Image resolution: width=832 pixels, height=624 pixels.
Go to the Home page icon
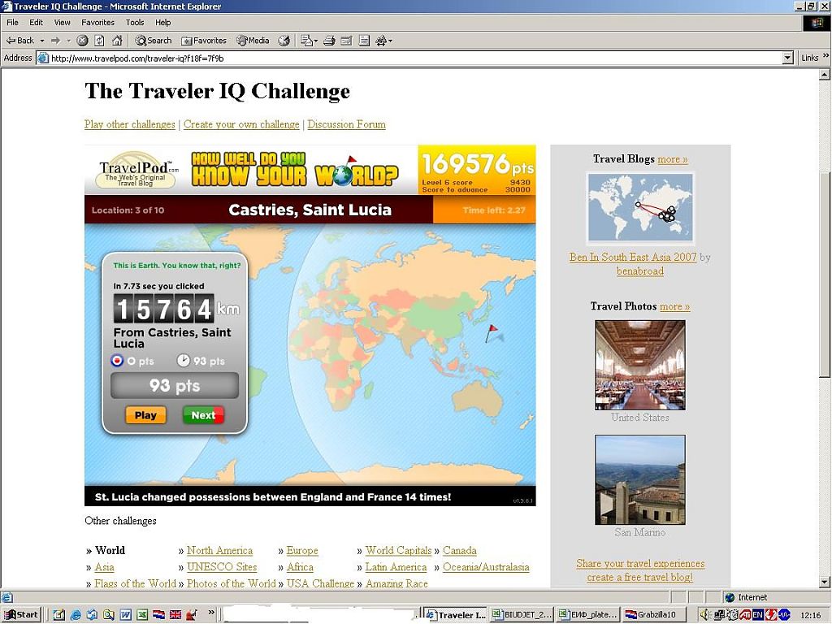[x=117, y=41]
